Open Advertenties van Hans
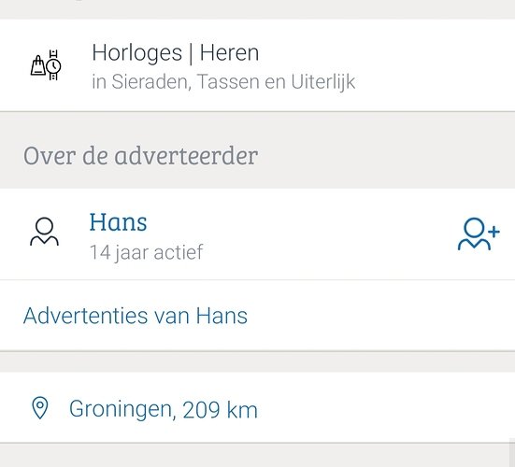Viewport: 515px width, 467px height. click(136, 316)
